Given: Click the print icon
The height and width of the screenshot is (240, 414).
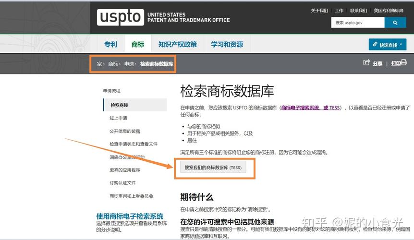Looking at the screenshot, I should pos(404,62).
